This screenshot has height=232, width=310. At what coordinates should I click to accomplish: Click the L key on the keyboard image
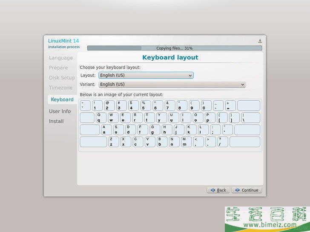coord(203,130)
